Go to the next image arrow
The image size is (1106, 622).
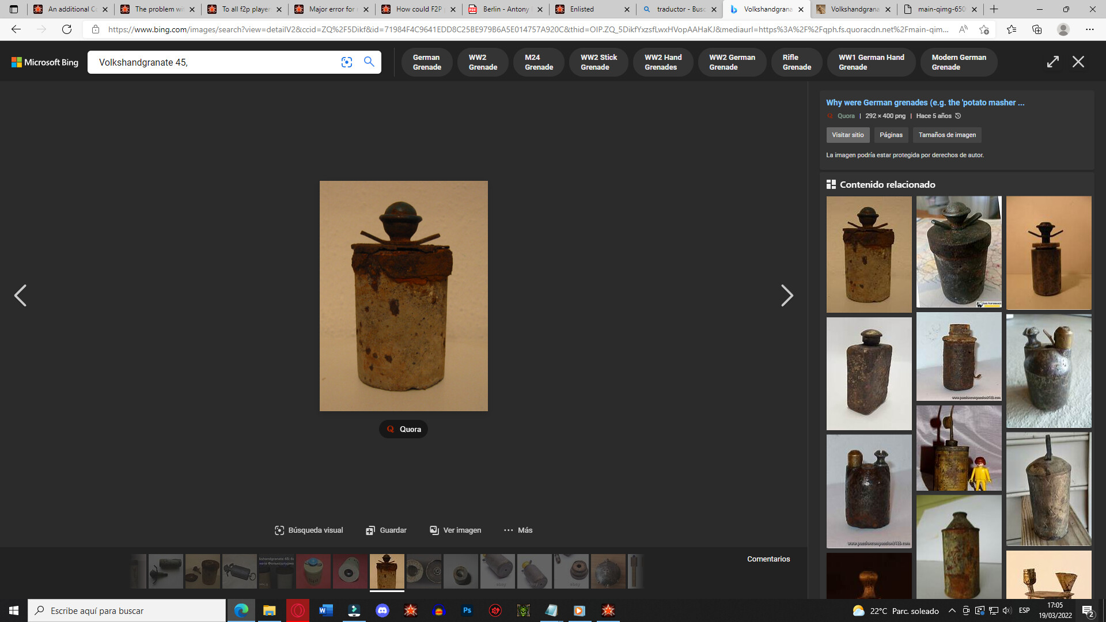[786, 295]
